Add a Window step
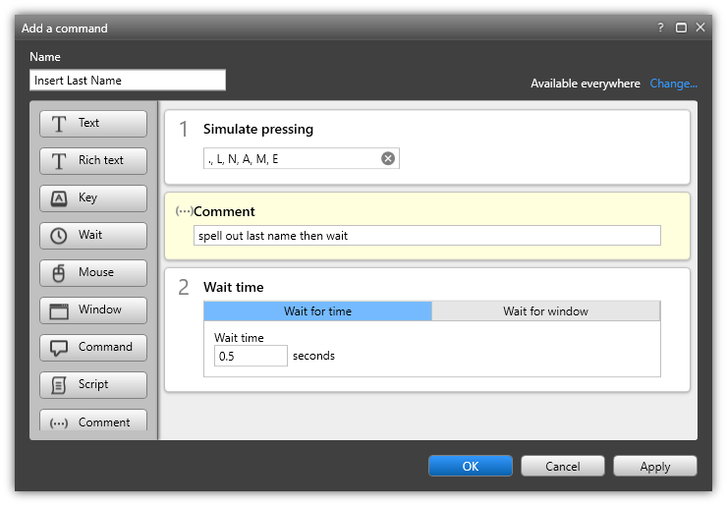 coord(93,309)
